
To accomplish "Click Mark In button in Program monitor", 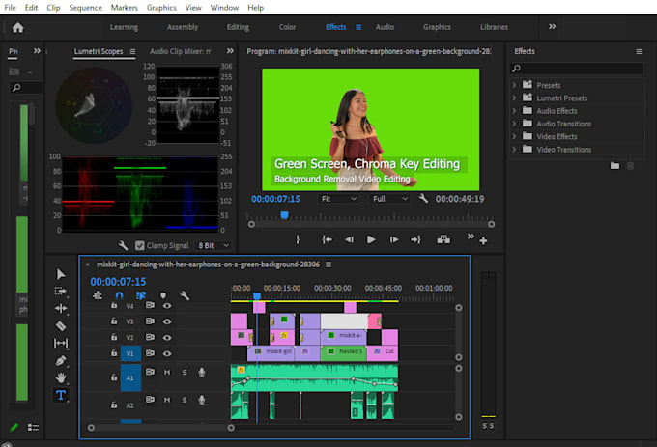I will coord(298,239).
